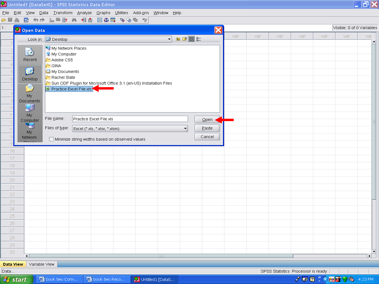The height and width of the screenshot is (284, 379).
Task: Select Practice Excel File.xls in list
Action: [x=71, y=89]
